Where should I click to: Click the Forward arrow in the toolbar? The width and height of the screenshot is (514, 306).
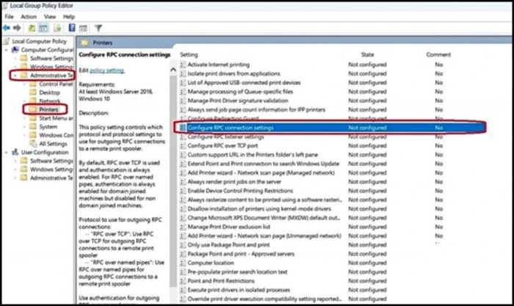coord(18,28)
